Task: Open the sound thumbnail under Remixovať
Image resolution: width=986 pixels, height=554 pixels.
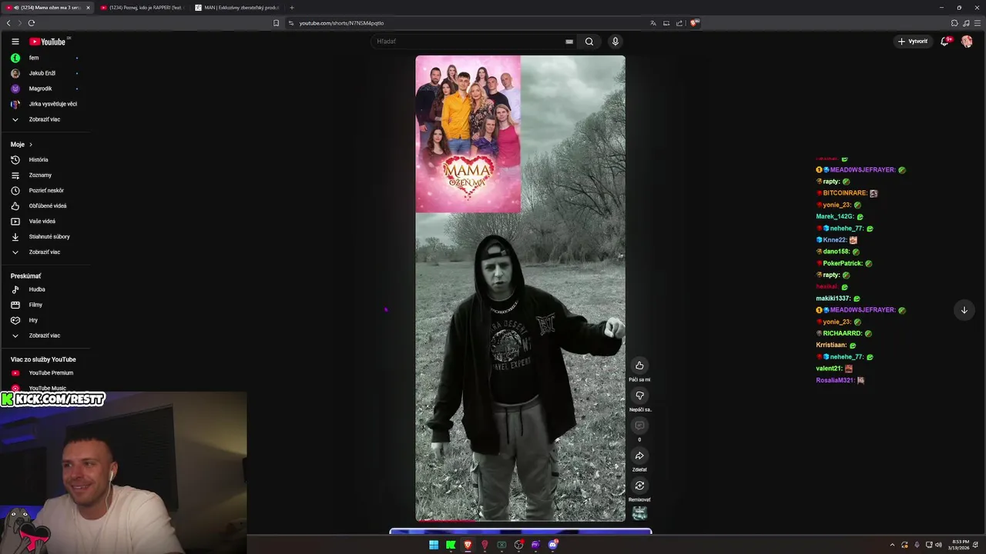Action: (x=639, y=513)
